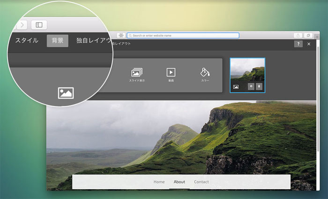Click the image icon inside the magnifier
This screenshot has width=328, height=199.
point(66,93)
